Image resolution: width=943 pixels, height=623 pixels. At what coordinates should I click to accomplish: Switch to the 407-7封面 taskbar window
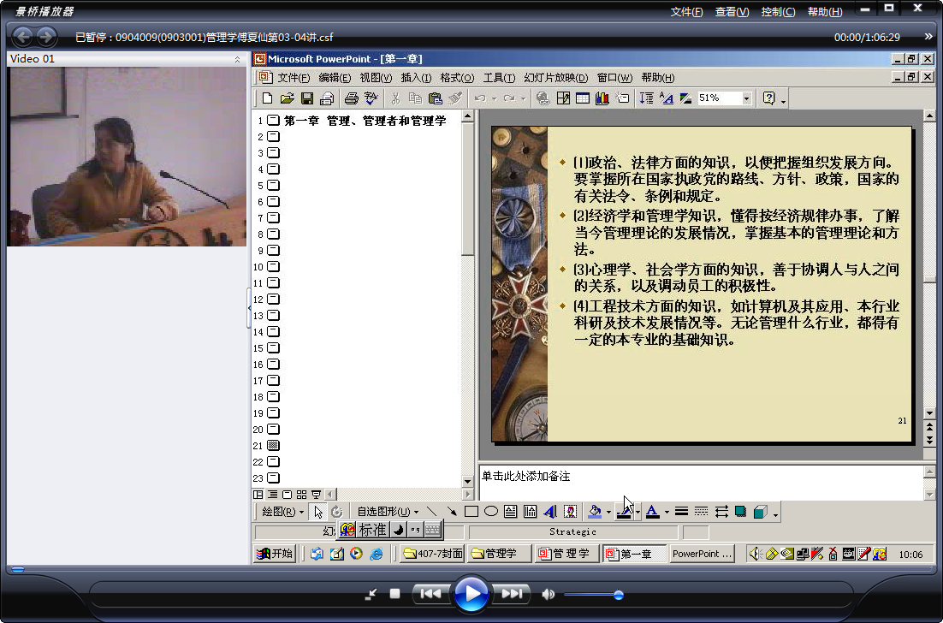point(433,553)
